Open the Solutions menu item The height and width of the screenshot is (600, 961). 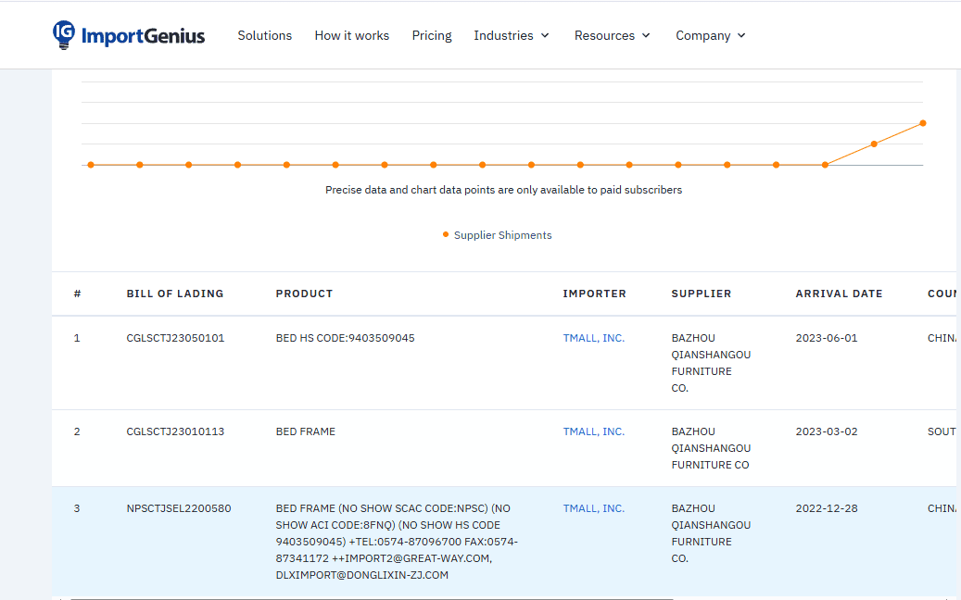264,35
